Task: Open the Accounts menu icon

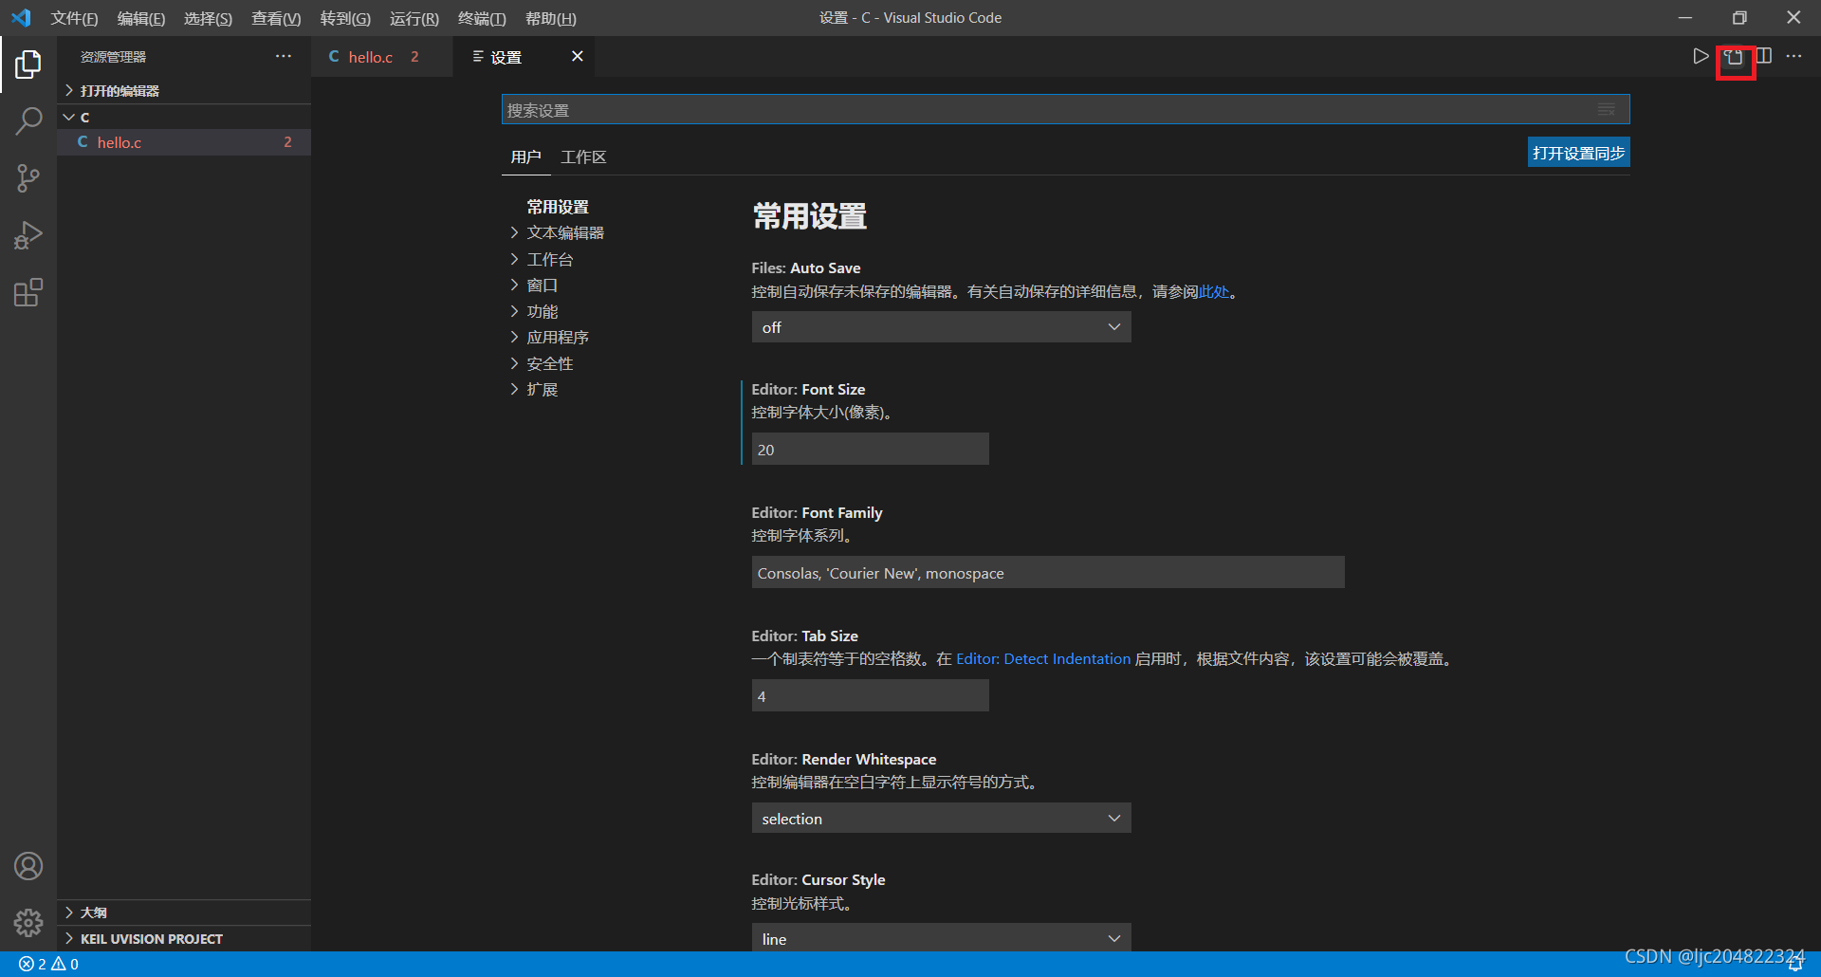Action: tap(28, 866)
